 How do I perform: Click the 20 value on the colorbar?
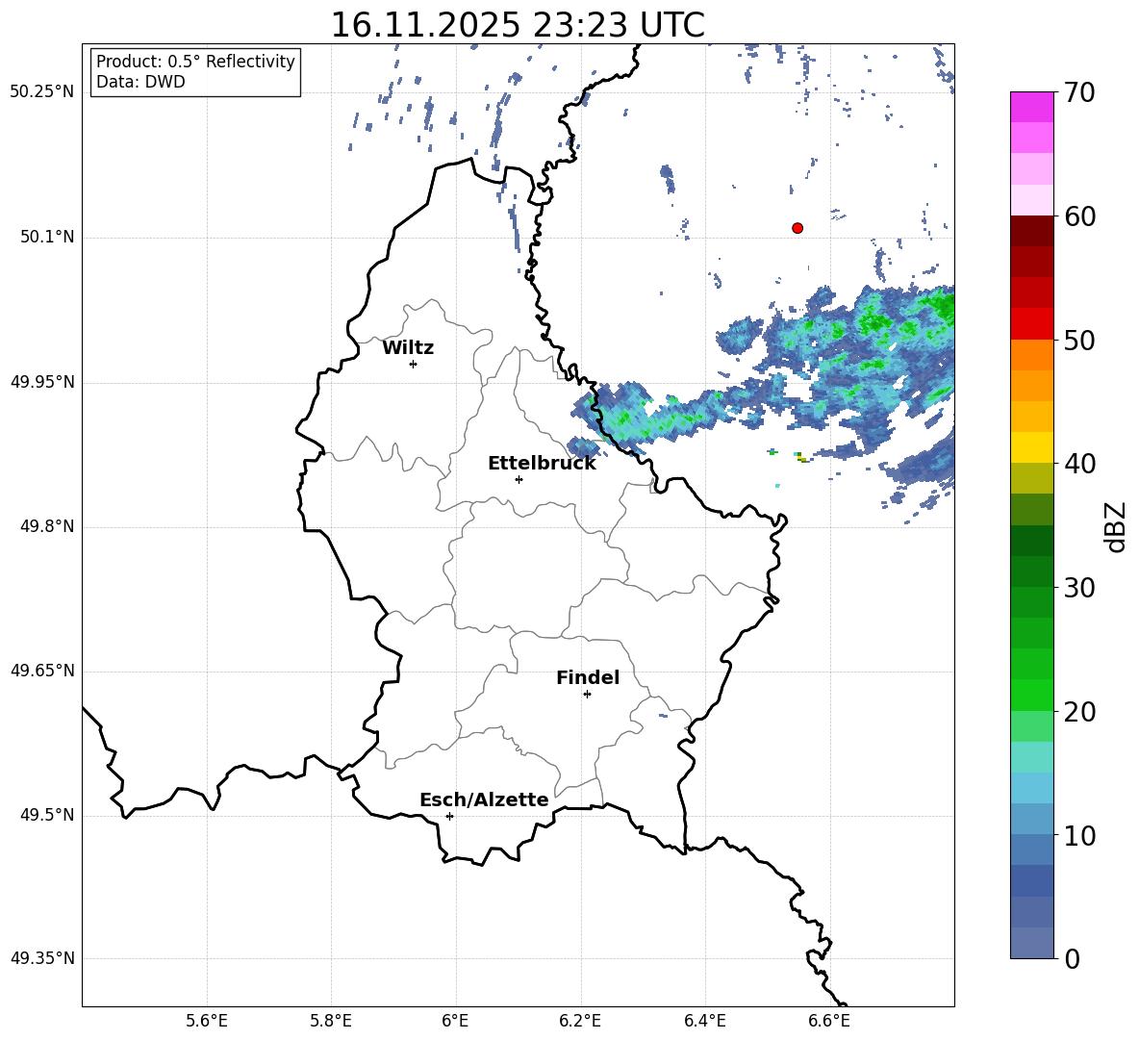pyautogui.click(x=1079, y=711)
